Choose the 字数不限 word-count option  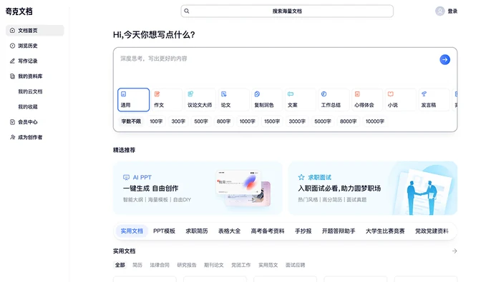click(131, 121)
